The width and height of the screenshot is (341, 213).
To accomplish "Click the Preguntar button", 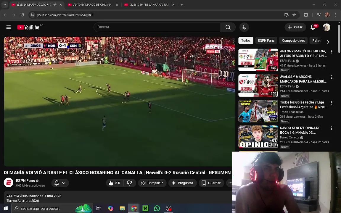I will 182,183.
